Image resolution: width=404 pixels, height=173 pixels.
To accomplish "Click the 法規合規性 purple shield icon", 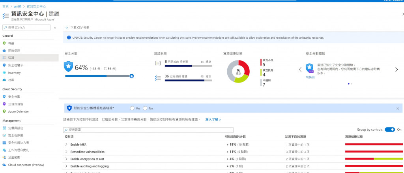I will pos(4,104).
